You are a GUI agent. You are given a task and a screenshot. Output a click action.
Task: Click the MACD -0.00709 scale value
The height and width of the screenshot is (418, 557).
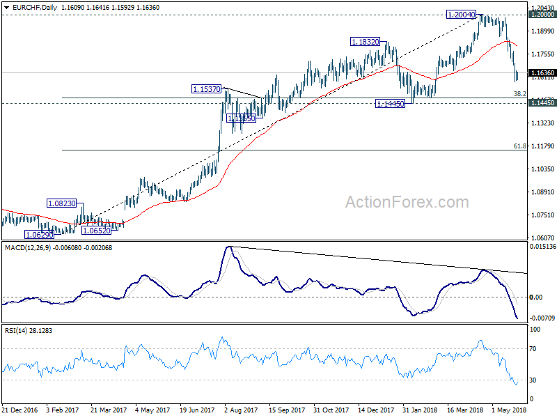(x=542, y=318)
